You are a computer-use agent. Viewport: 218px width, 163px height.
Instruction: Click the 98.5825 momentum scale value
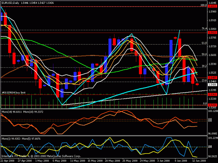click(x=213, y=156)
